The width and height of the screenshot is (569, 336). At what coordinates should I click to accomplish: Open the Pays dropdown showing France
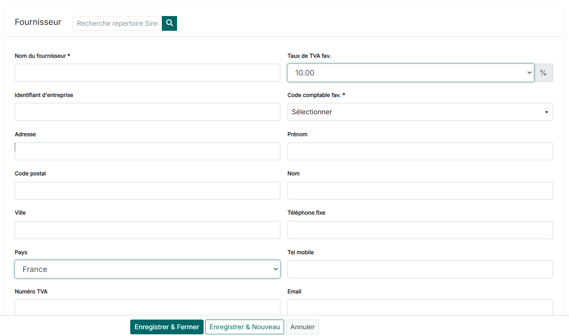[x=148, y=269]
